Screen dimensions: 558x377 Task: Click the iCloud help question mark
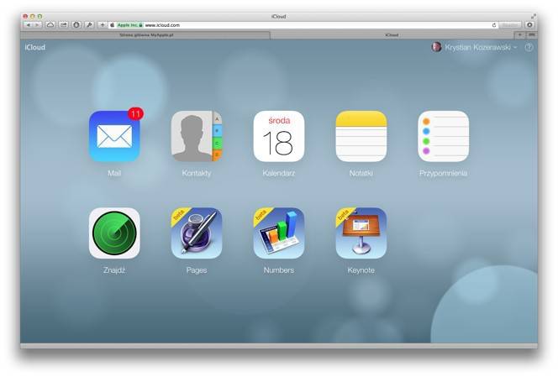pos(529,47)
